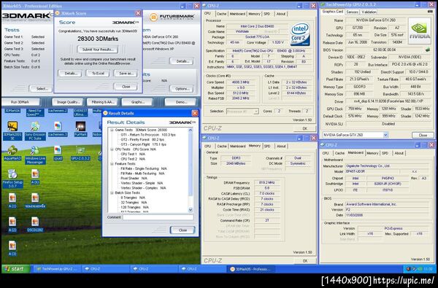Open Graphs button in 3DMark05
Image resolution: width=438 pixels, height=288 pixels.
click(137, 102)
